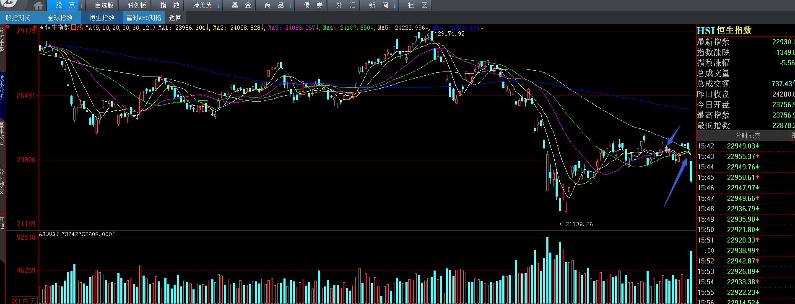Image resolution: width=795 pixels, height=304 pixels.
Task: Click the 日线 period label
Action: point(77,28)
